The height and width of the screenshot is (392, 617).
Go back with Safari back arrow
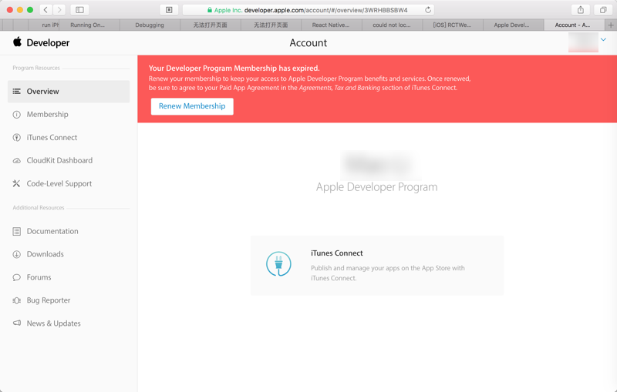pyautogui.click(x=46, y=10)
